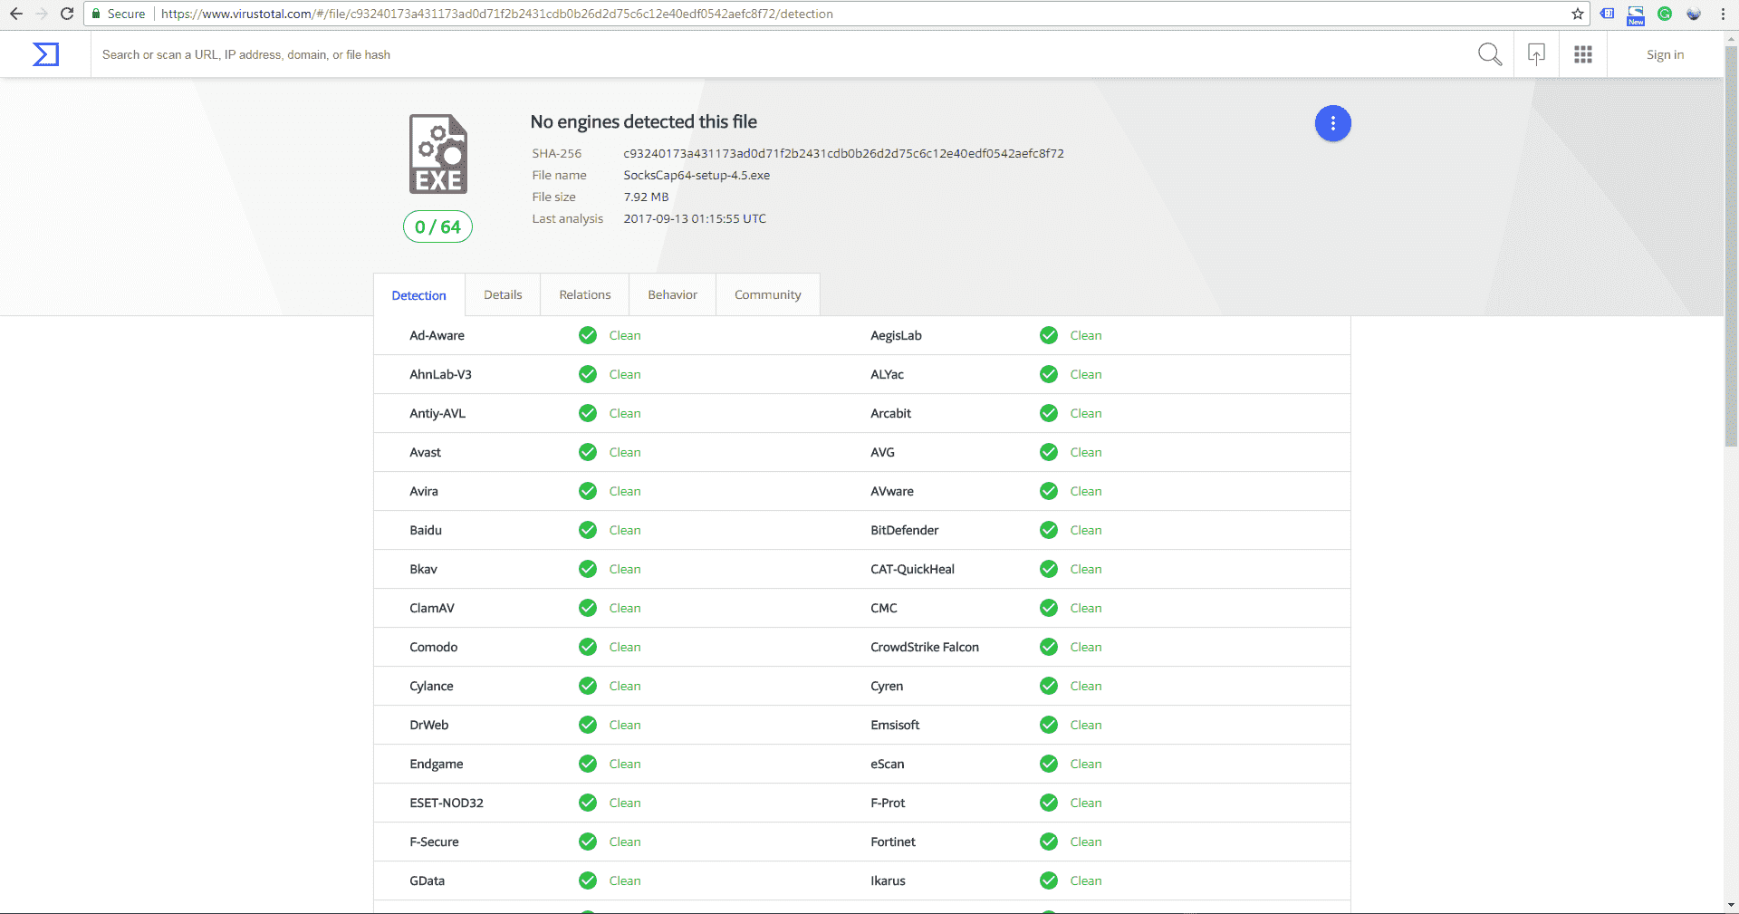Click the 0/64 detection score badge
The width and height of the screenshot is (1739, 914).
[x=437, y=226]
